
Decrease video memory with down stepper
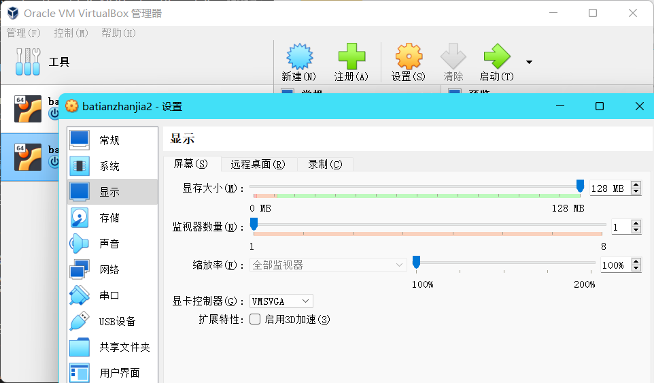(x=636, y=192)
